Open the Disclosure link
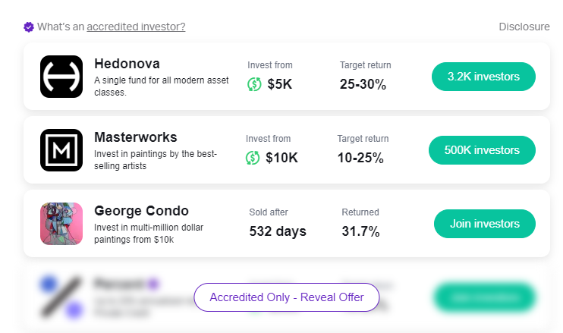The height and width of the screenshot is (333, 563). click(x=524, y=27)
